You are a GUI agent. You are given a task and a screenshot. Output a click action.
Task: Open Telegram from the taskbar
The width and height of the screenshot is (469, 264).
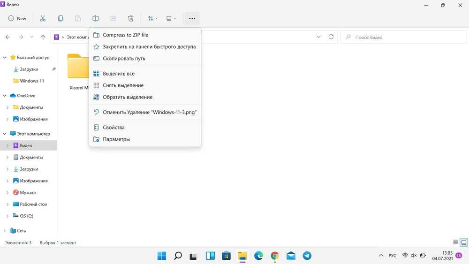point(307,256)
